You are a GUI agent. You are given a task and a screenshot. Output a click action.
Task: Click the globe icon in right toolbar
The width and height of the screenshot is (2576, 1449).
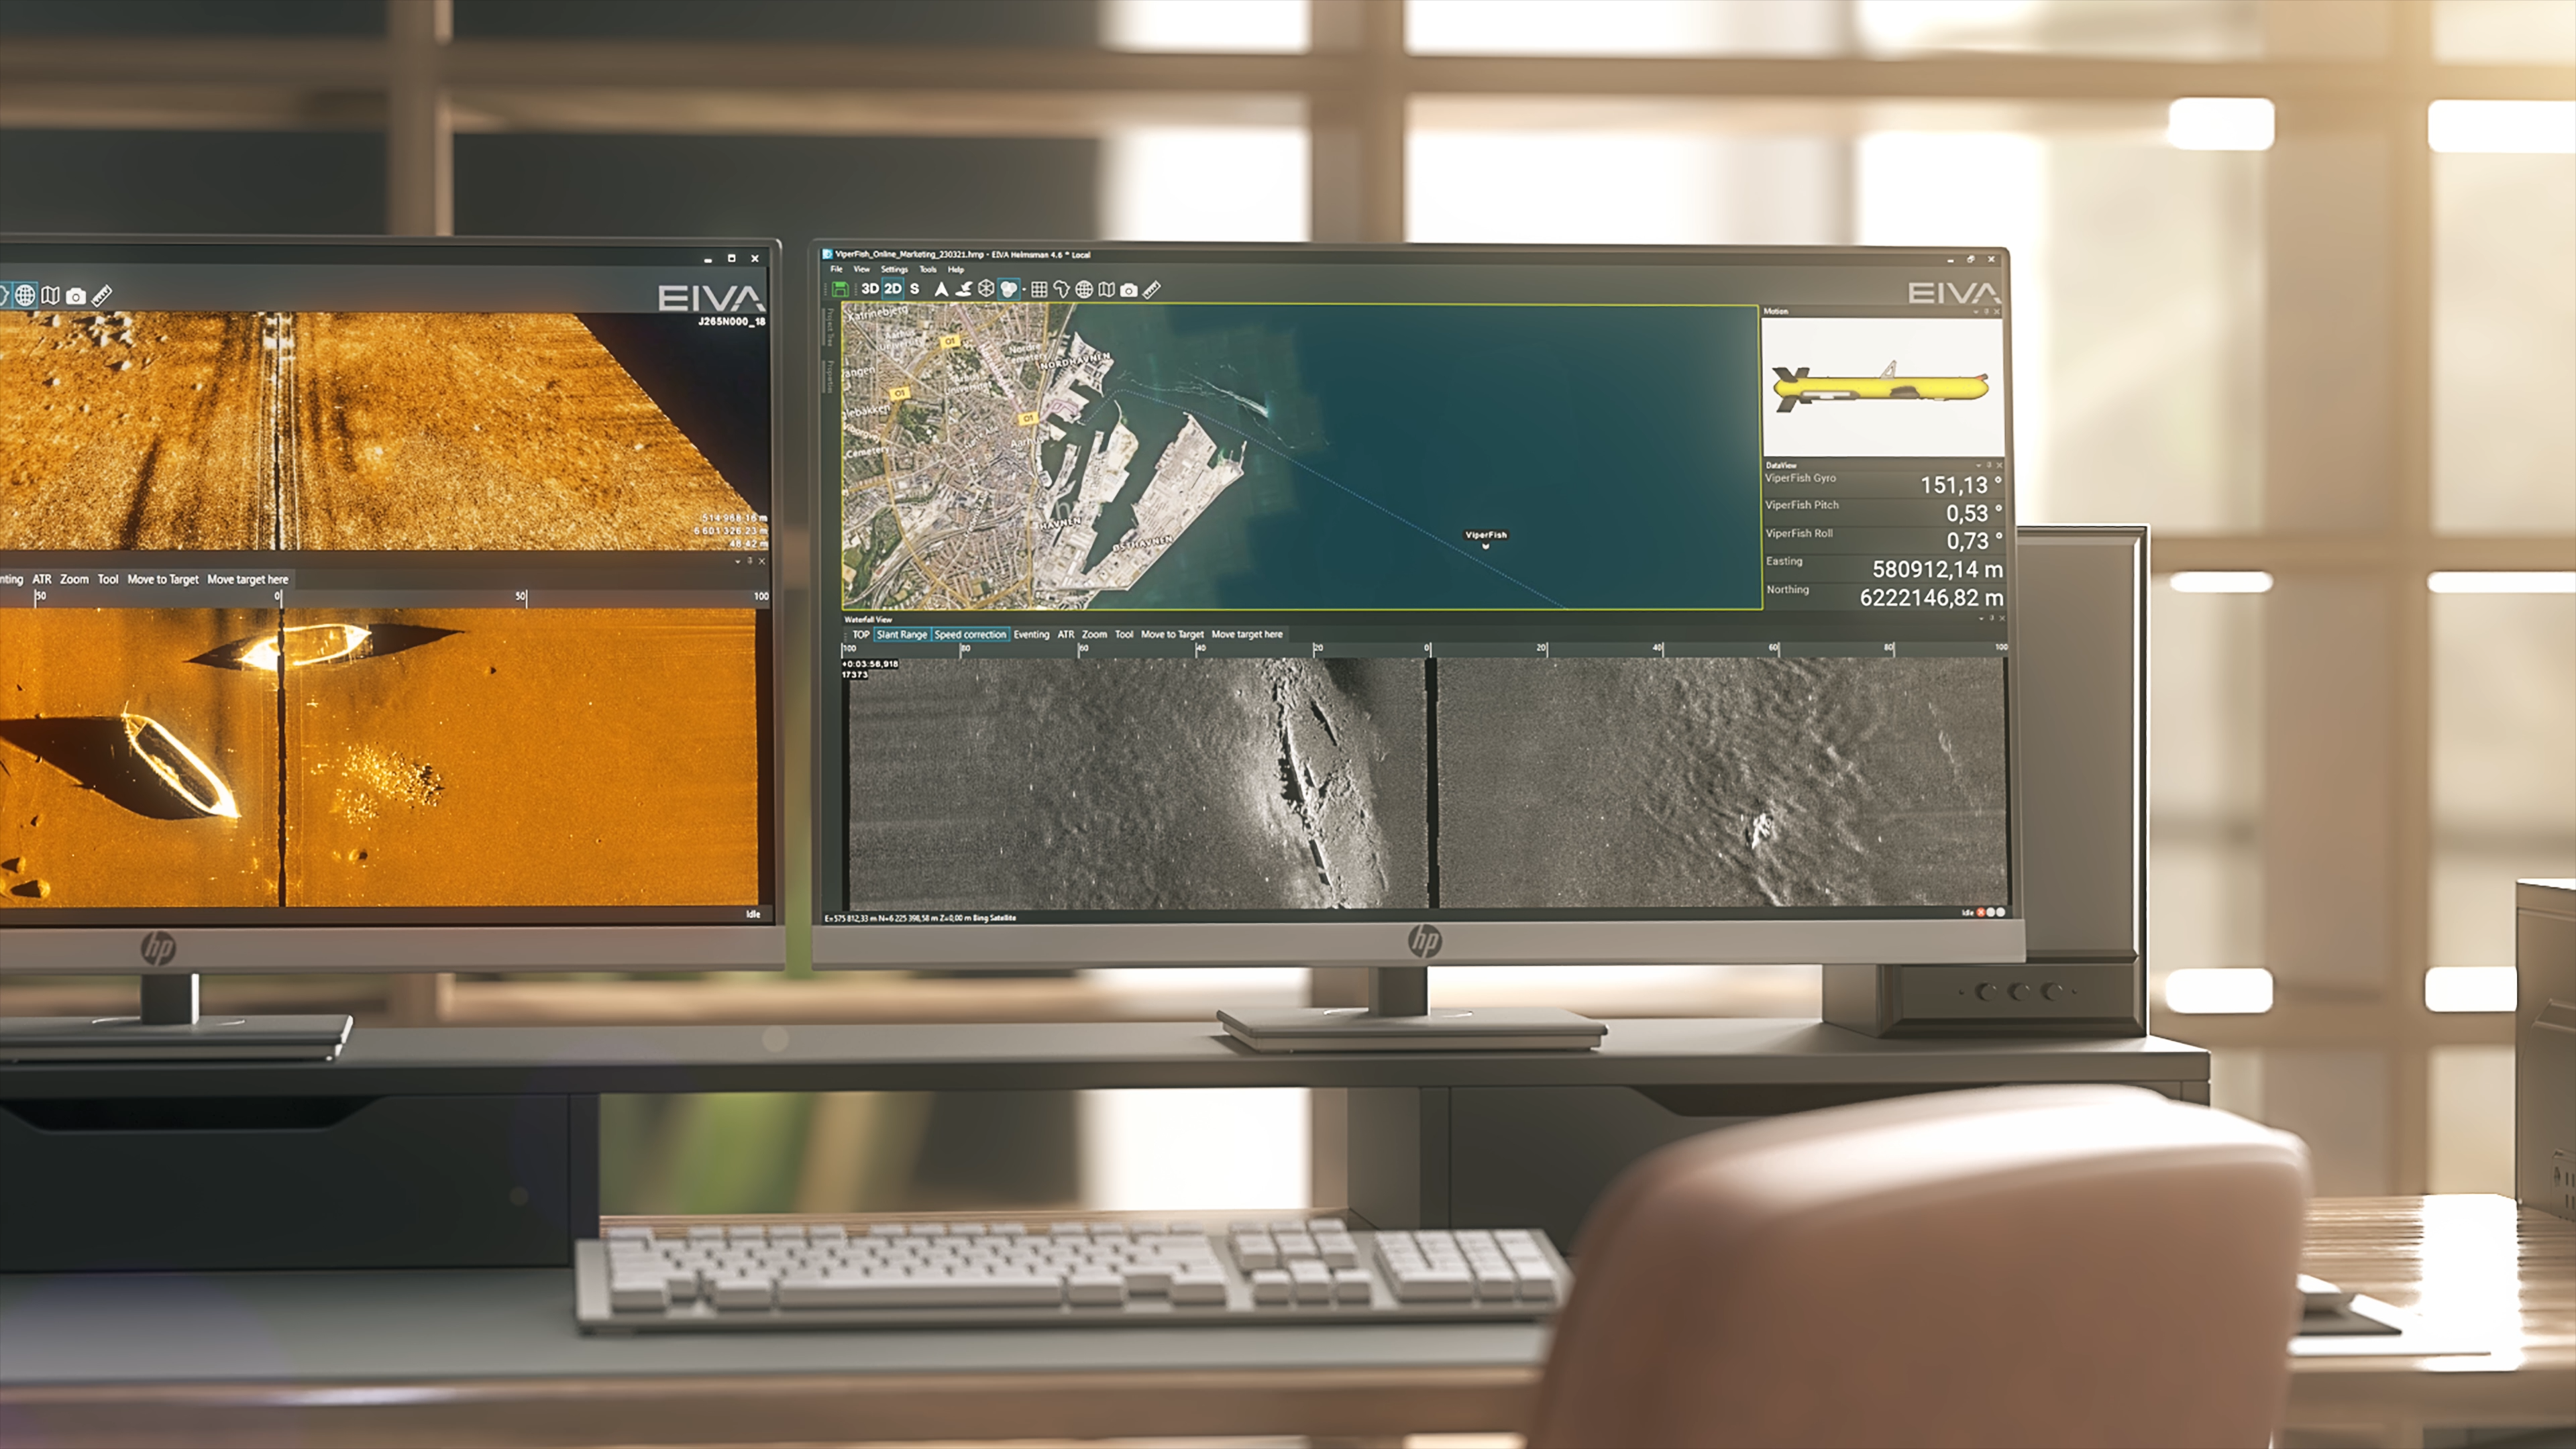click(1084, 290)
